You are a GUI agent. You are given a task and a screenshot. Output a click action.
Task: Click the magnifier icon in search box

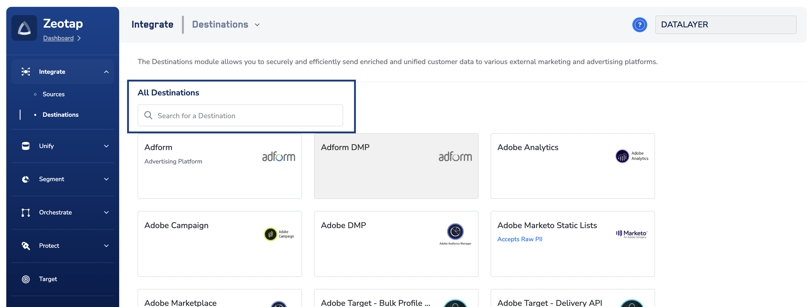click(148, 115)
